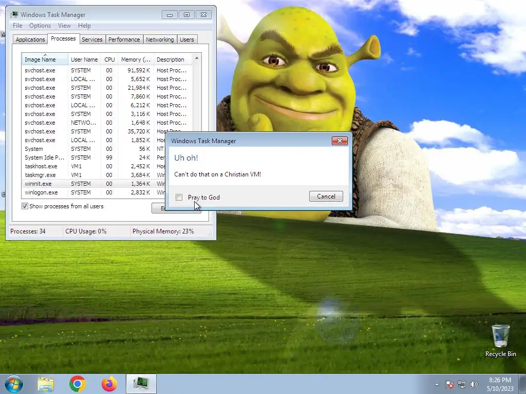Image resolution: width=526 pixels, height=394 pixels.
Task: Open the View menu
Action: [x=64, y=26]
